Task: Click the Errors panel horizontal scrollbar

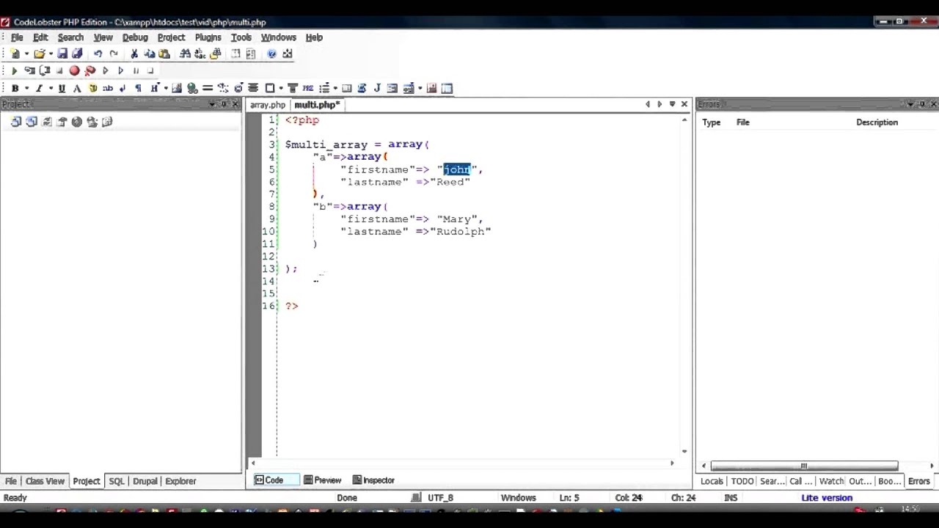Action: tap(804, 466)
